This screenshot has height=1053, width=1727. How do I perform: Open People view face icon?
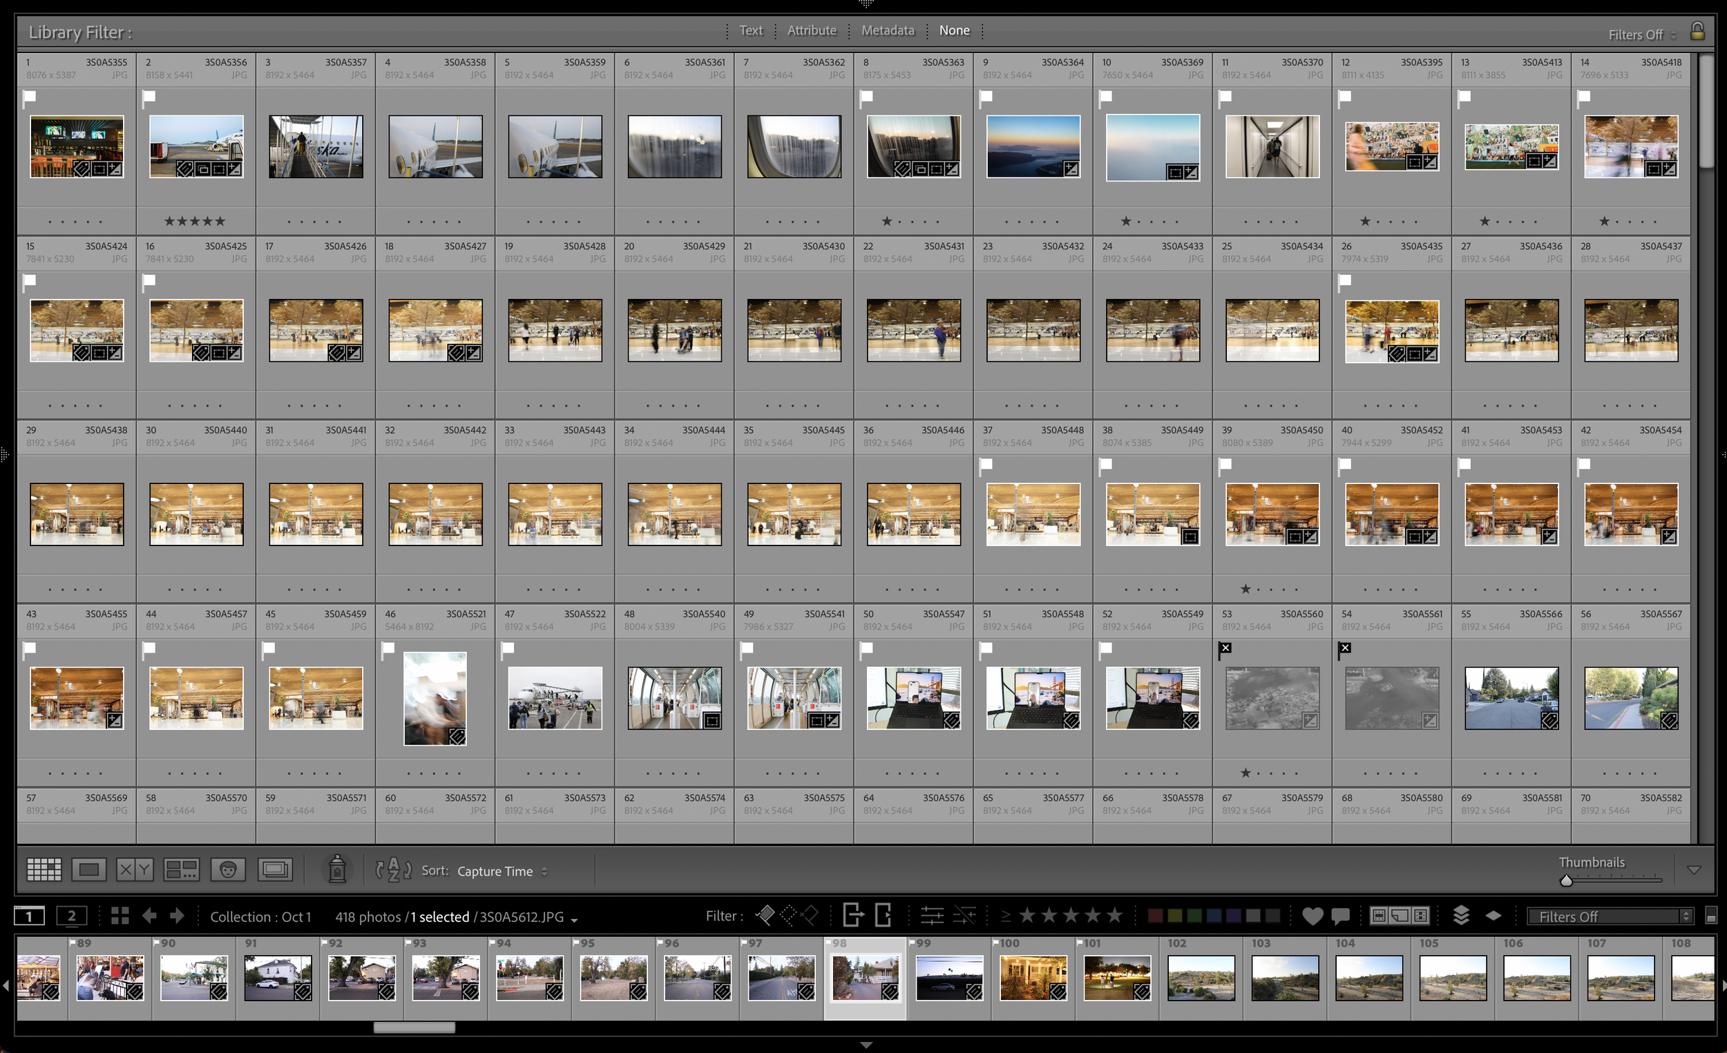(228, 869)
